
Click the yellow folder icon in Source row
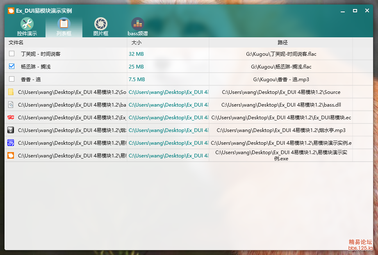coord(11,92)
